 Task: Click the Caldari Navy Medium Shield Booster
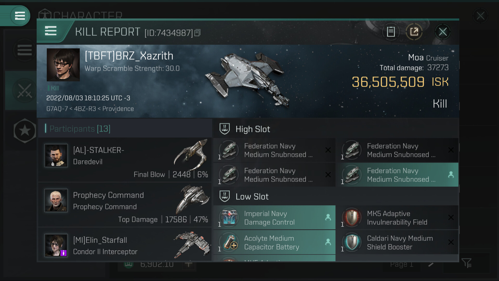pyautogui.click(x=399, y=242)
